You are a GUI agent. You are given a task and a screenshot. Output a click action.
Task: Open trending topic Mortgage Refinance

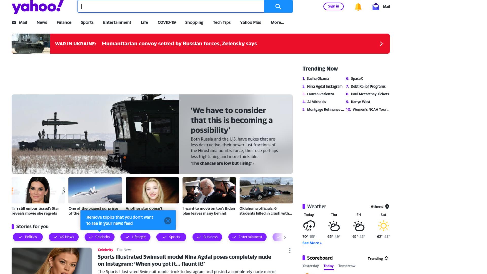coord(325,110)
